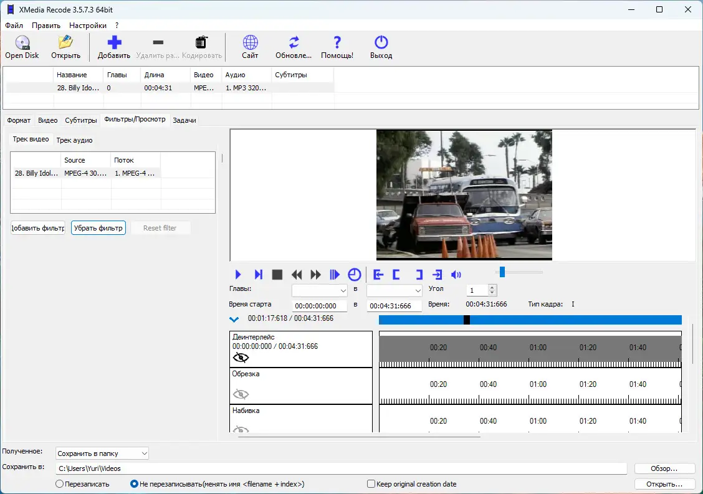Switch to the Субтитры tab
Image resolution: width=703 pixels, height=494 pixels.
(81, 120)
